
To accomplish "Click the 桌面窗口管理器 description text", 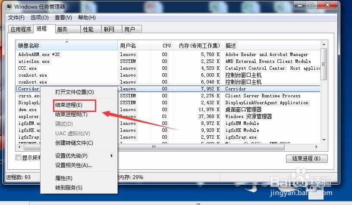I will 243,109.
